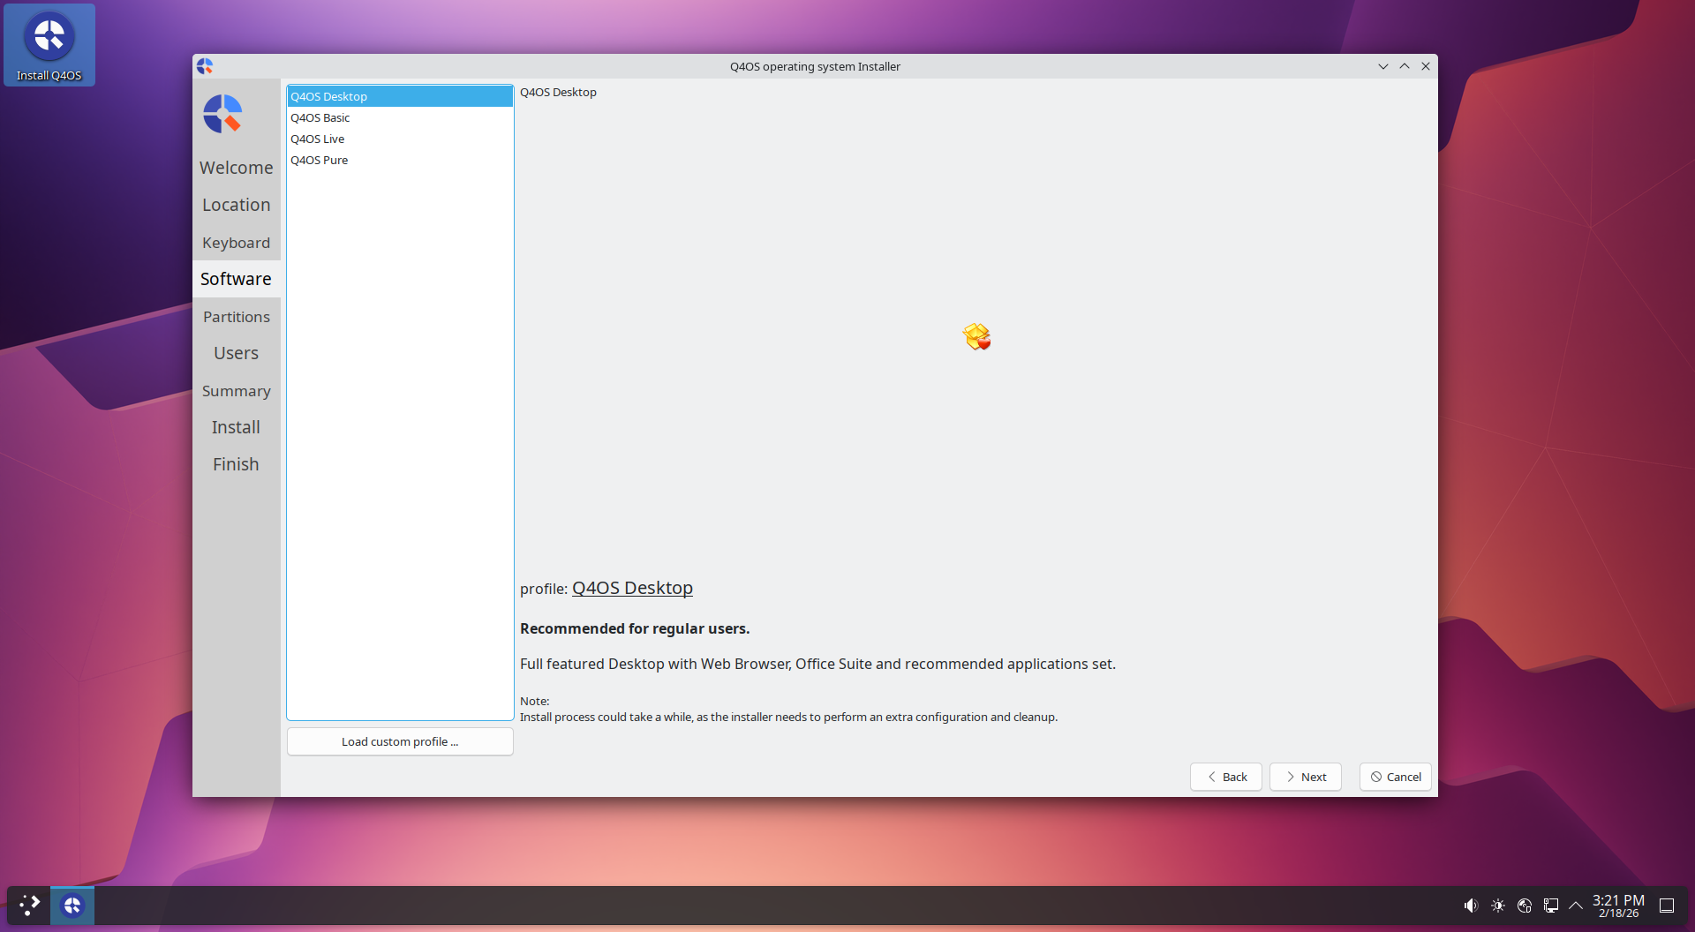Click the installer title bar app icon
This screenshot has width=1695, height=932.
(x=205, y=66)
